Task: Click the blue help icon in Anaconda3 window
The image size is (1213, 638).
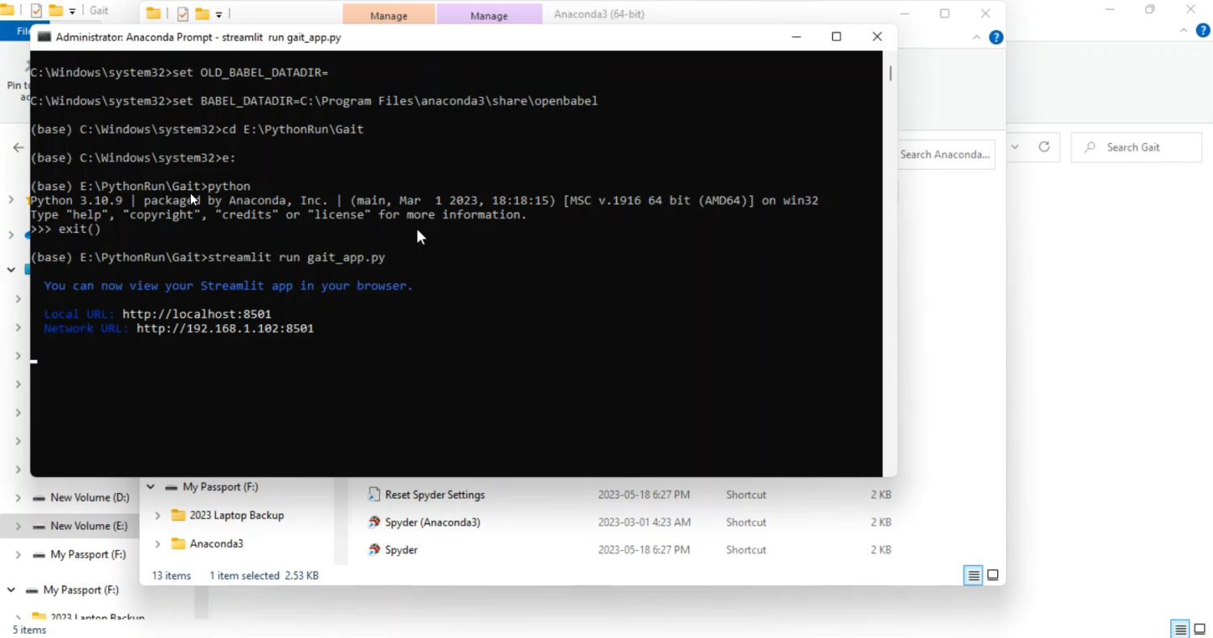Action: pyautogui.click(x=996, y=37)
